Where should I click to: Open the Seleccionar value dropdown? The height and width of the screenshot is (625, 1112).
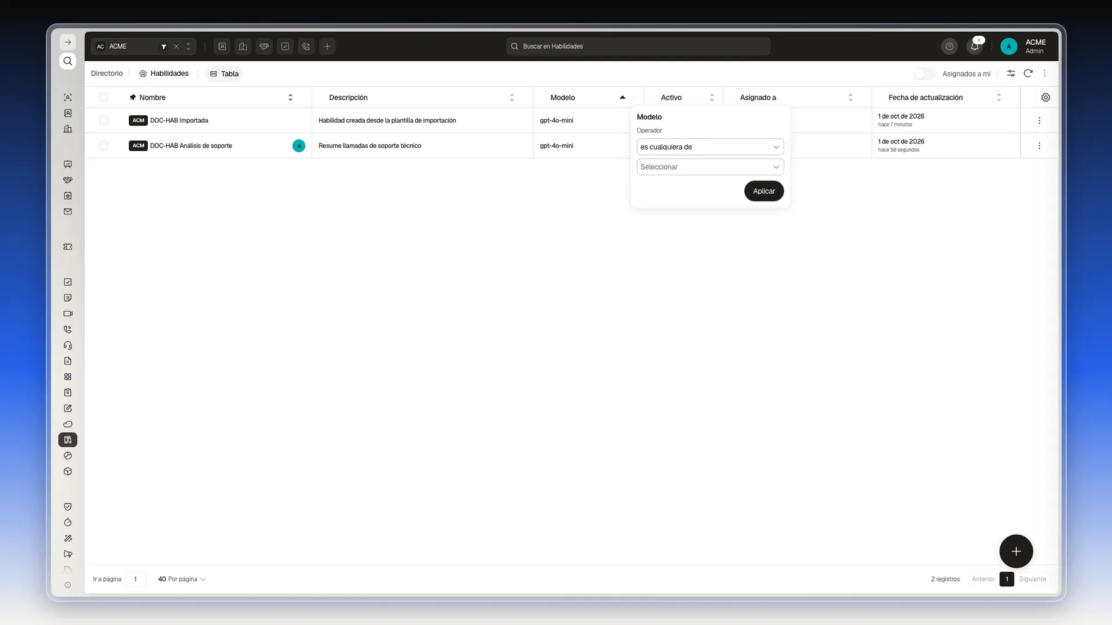click(710, 167)
